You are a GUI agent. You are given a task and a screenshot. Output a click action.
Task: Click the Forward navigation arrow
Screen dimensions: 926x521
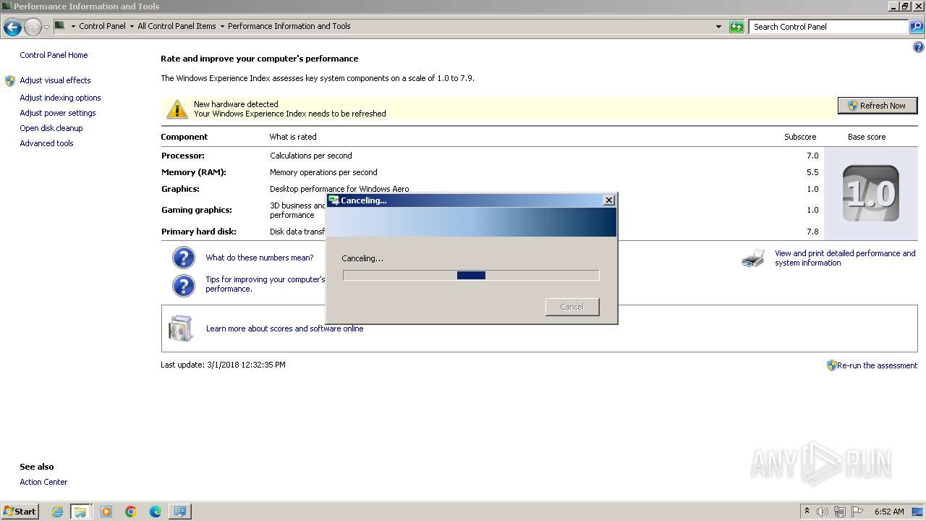[33, 27]
